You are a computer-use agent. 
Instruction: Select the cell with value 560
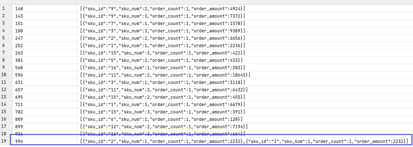coord(44,68)
